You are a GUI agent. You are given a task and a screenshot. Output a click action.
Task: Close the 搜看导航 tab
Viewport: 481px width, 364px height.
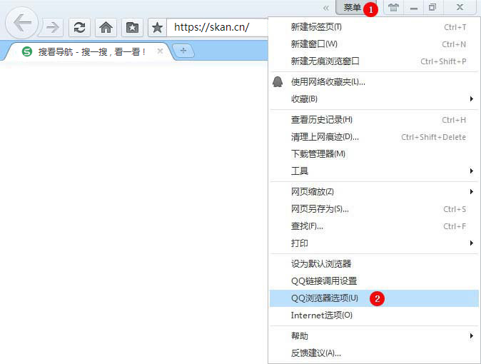(160, 51)
